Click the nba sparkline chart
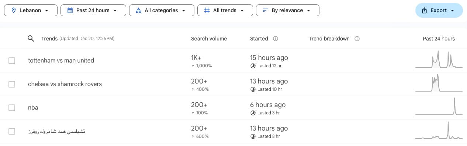 (439, 107)
